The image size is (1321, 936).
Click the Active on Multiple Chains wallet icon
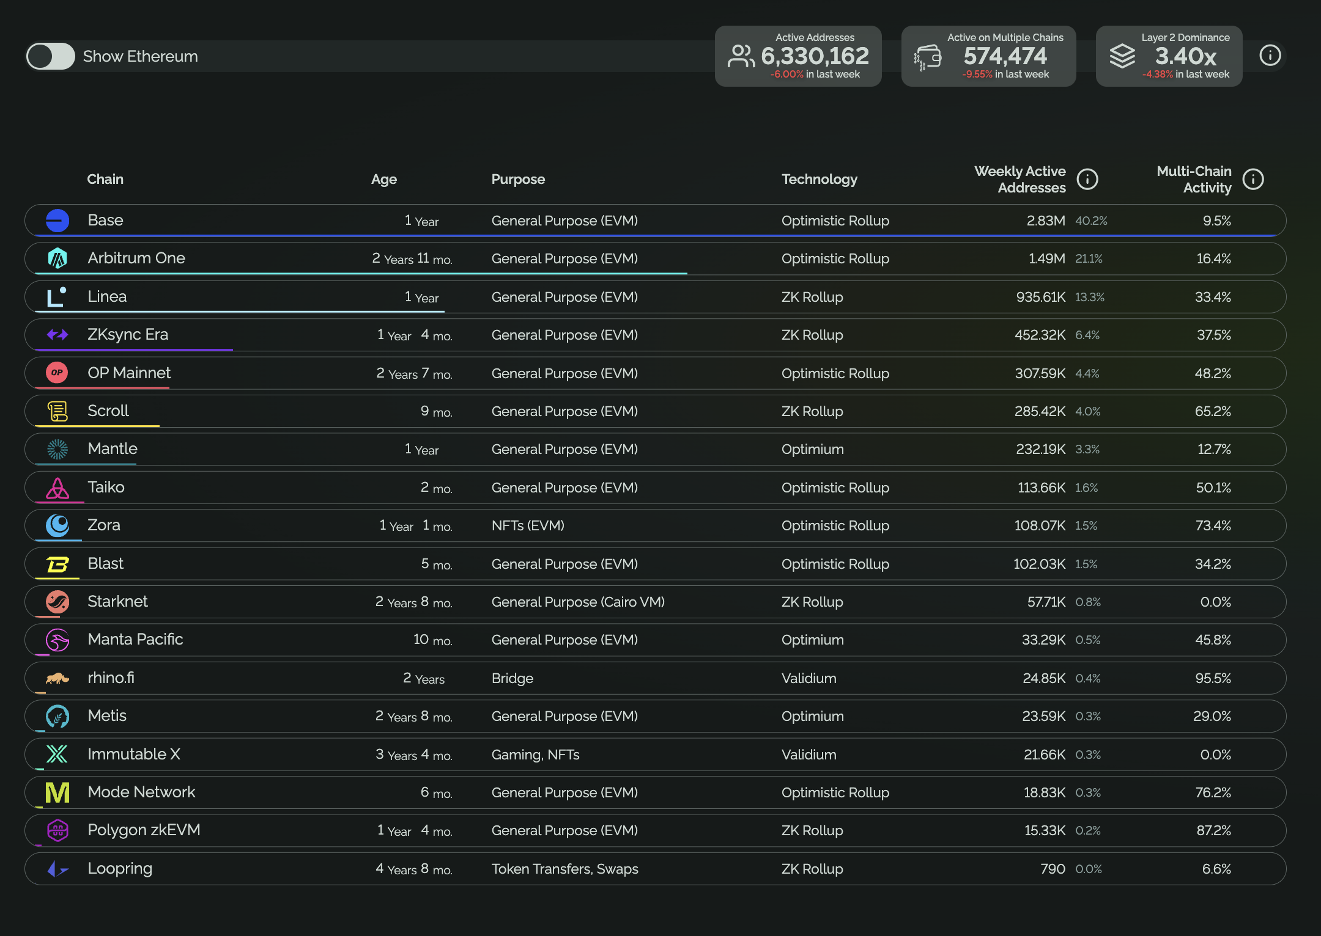point(928,57)
